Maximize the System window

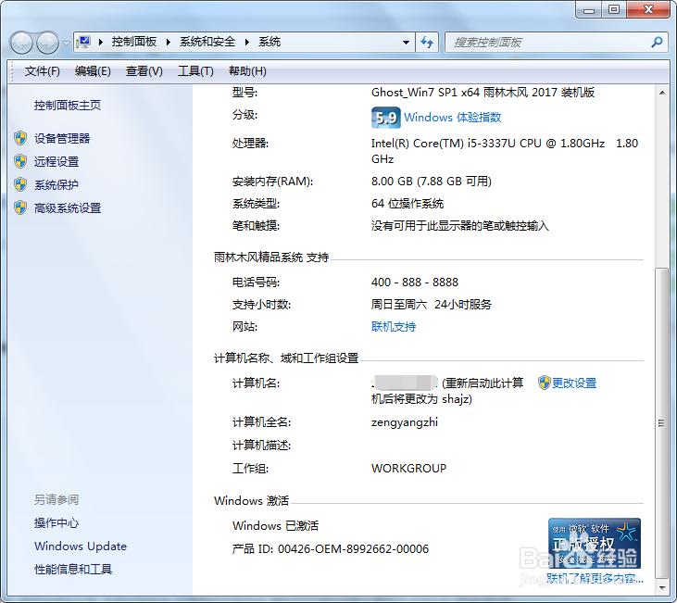click(x=613, y=10)
